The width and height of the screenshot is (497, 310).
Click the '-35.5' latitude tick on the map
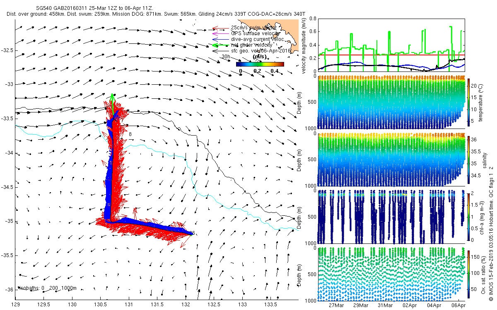7,255
